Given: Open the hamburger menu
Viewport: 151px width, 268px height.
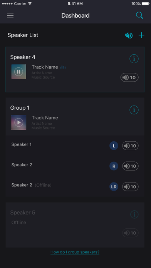Looking at the screenshot, I should tap(10, 15).
